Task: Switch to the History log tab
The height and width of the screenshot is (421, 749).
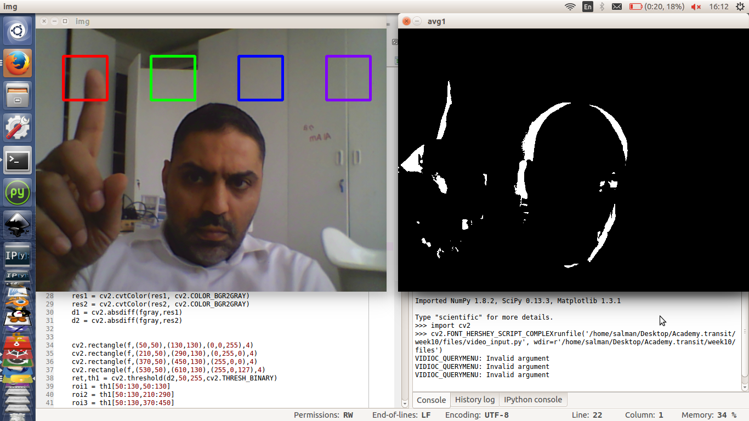Action: point(475,400)
